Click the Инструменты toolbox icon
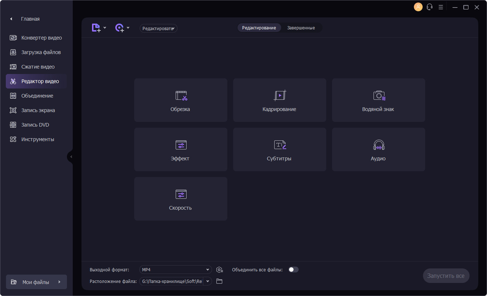487x296 pixels. 13,139
